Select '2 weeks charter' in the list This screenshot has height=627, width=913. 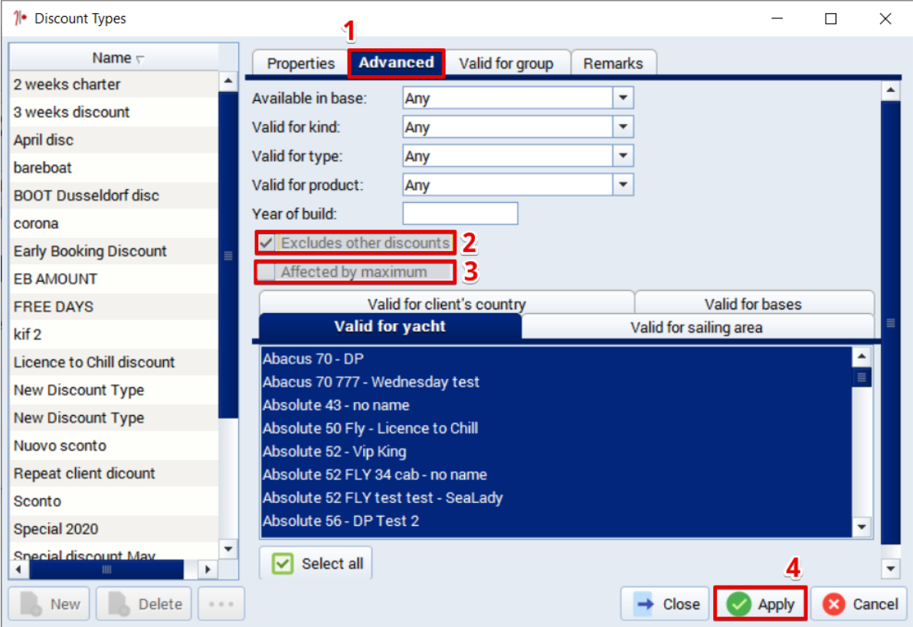[114, 84]
